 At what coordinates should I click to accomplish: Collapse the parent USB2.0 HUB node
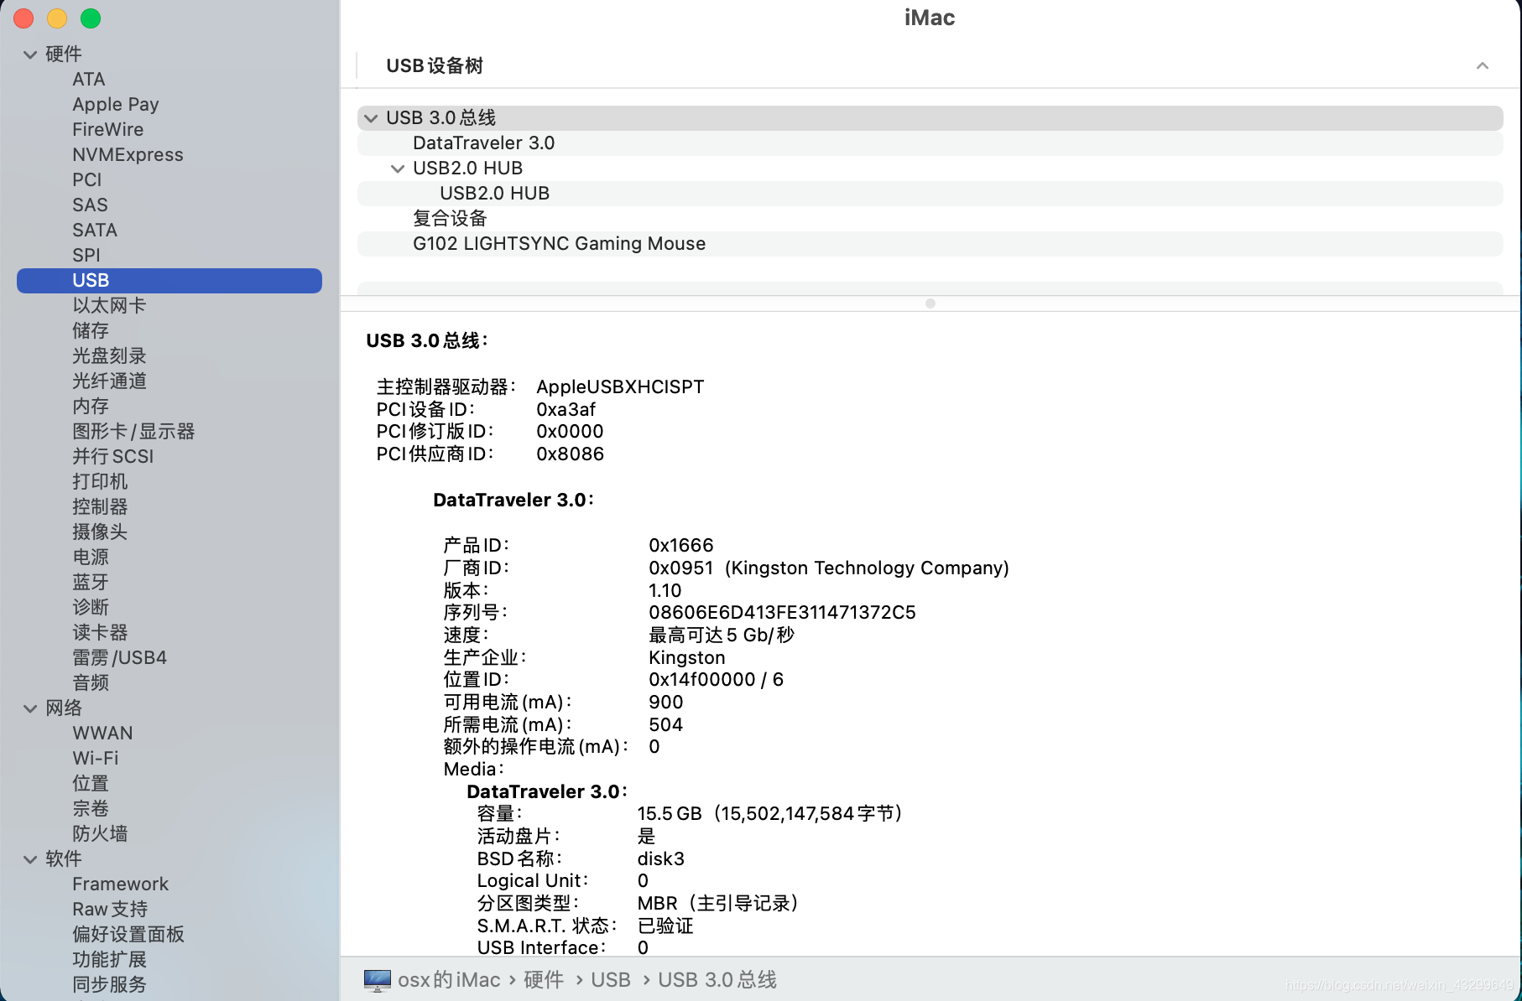click(398, 169)
